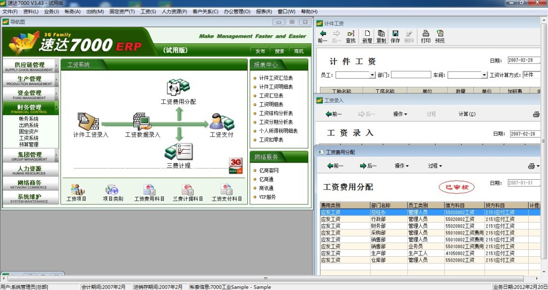Screen dimensions: 548x290
Task: Open the 工资费用分配 flowchart icon
Action: [178, 88]
